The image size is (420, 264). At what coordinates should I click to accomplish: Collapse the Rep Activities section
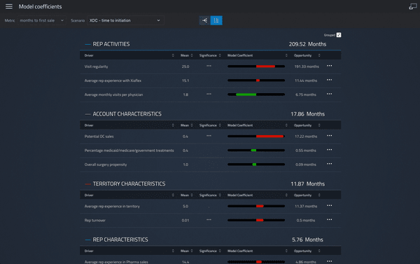(x=87, y=44)
